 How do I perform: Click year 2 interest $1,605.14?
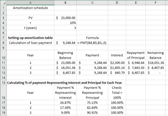pyautogui.click(x=117, y=68)
